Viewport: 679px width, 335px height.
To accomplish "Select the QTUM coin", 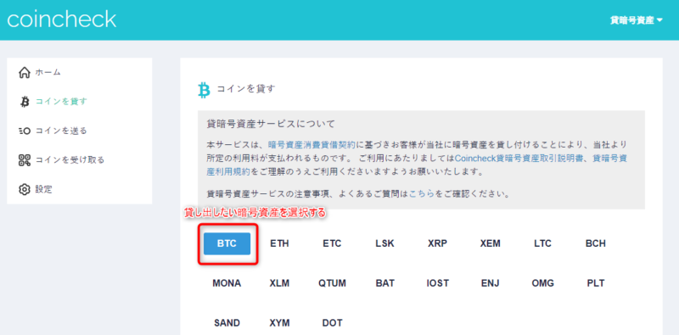I will click(x=332, y=283).
